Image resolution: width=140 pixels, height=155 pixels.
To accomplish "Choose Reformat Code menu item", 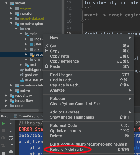I will 88,126.
